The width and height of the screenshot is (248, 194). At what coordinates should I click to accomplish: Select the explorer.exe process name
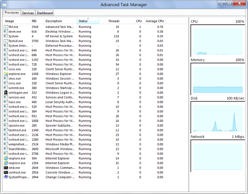(17, 74)
